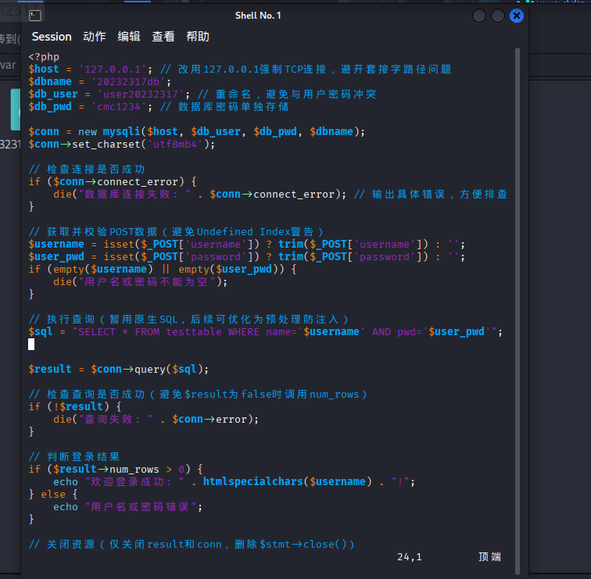Click the mysqli constructor call
591x579 pixels.
point(234,131)
